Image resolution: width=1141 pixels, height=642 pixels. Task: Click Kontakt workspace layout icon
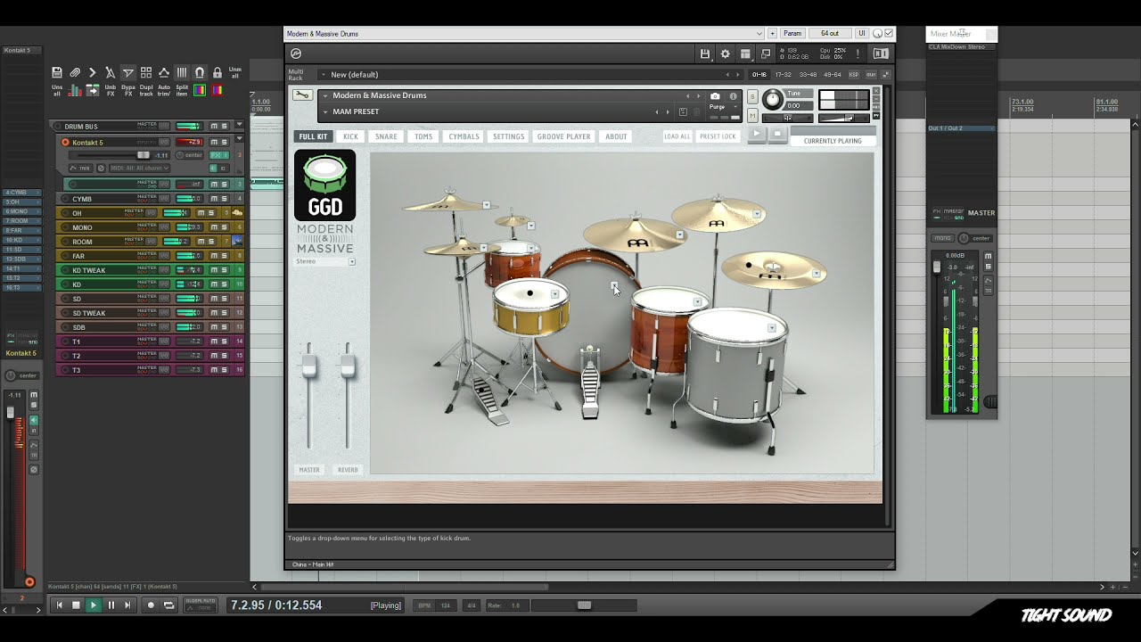(x=745, y=54)
